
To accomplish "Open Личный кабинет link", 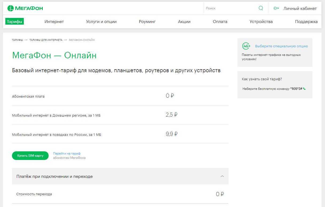I will 300,8.
